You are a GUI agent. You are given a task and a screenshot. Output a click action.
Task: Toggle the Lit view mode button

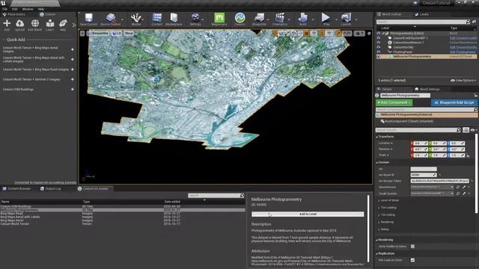click(117, 33)
